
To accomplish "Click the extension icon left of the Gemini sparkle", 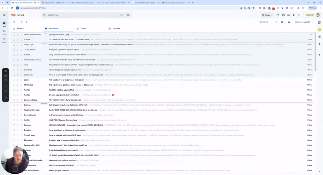I will [288, 15].
